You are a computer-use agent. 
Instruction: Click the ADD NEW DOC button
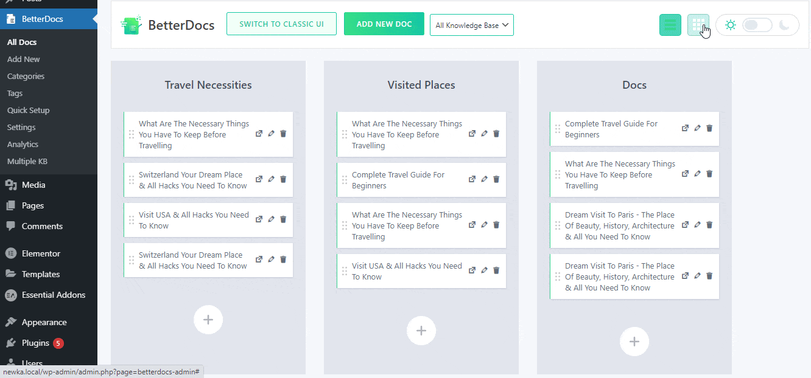click(384, 24)
